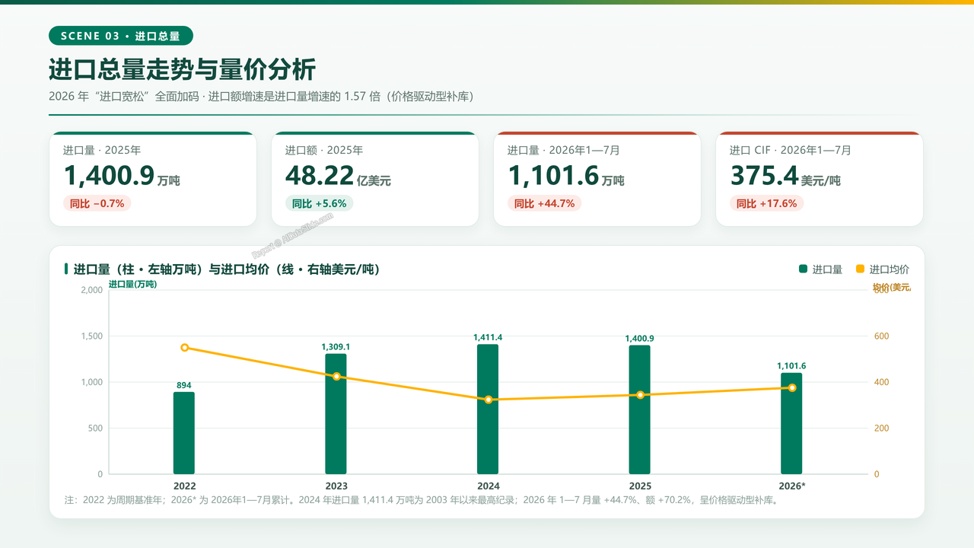Click the 2024 x-axis label
974x548 pixels.
(488, 486)
